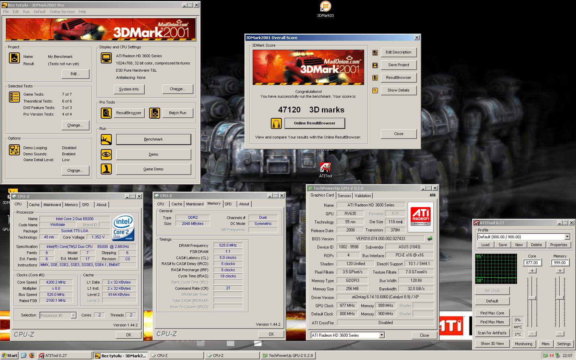The width and height of the screenshot is (576, 360).
Task: Click the Memory clock slider in ATITool
Action: pos(560,298)
